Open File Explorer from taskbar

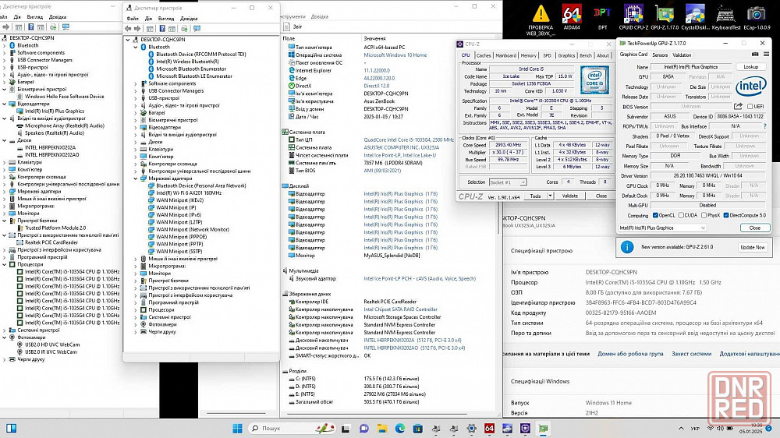tap(382, 428)
